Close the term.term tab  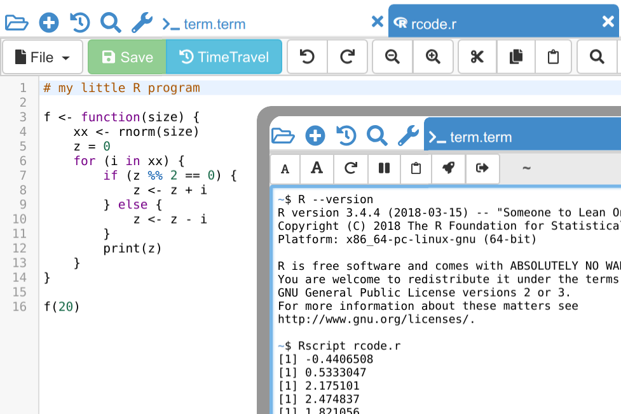click(x=377, y=22)
